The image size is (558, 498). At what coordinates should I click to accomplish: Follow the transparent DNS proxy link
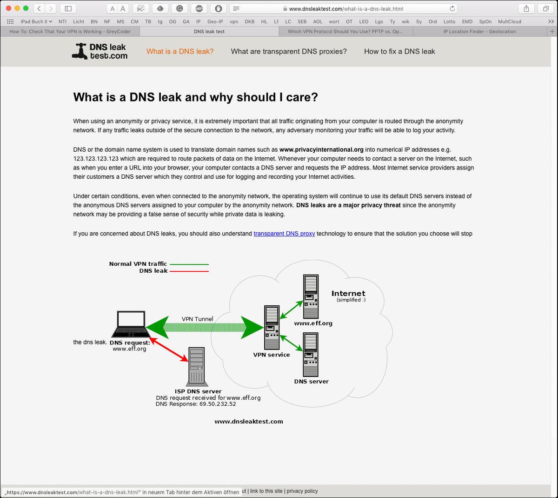pyautogui.click(x=284, y=234)
